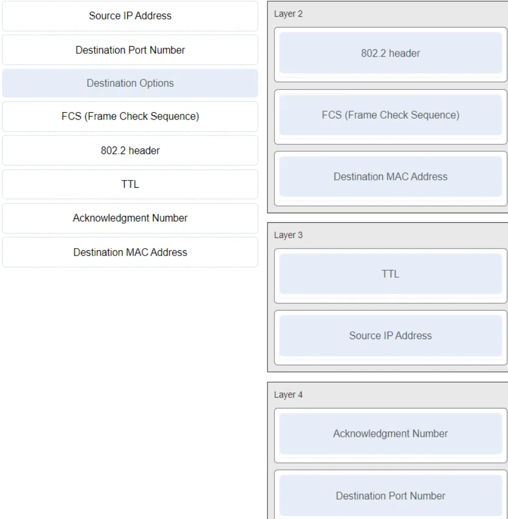Viewport: 508px width, 519px height.
Task: Click the Layer 3 group label
Action: pos(288,235)
